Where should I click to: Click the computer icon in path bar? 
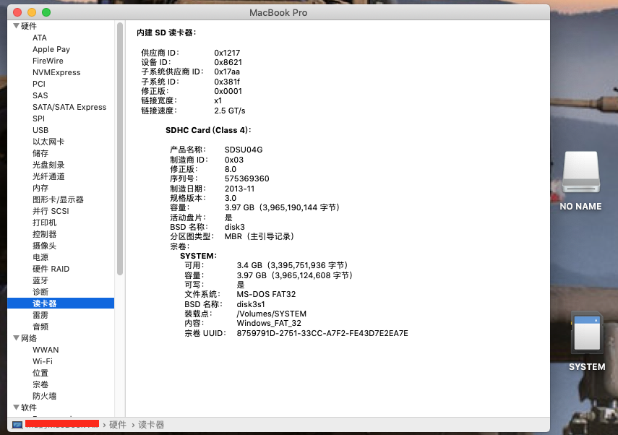[17, 425]
